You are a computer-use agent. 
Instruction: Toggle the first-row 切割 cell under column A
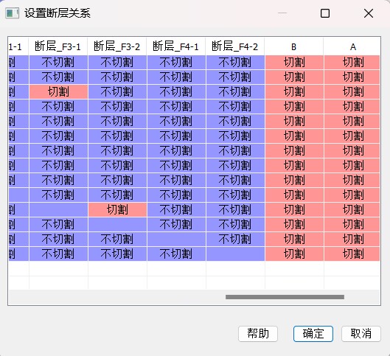(352, 62)
